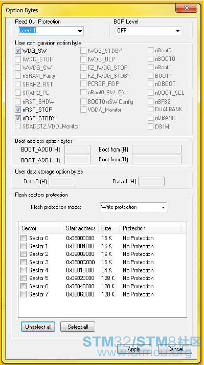
Task: Toggle the BOOT0 nSW Config checkbox
Action: click(83, 101)
